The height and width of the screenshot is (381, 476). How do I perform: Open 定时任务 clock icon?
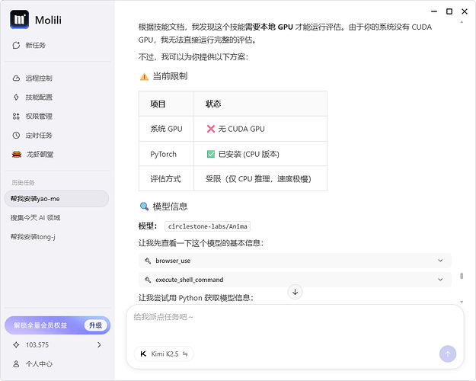[16, 135]
